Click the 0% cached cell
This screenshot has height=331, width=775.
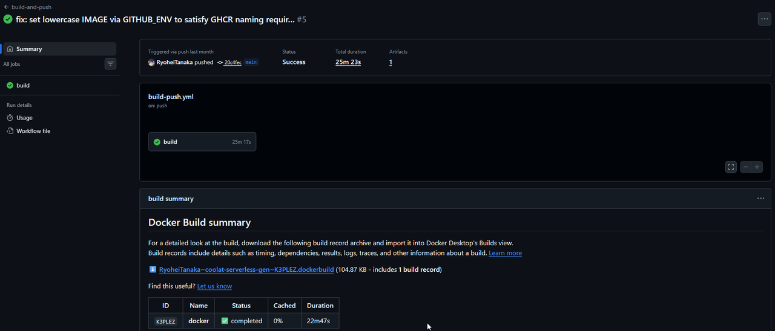click(285, 321)
